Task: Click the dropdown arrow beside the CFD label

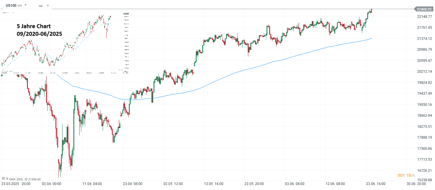Action: (25, 5)
